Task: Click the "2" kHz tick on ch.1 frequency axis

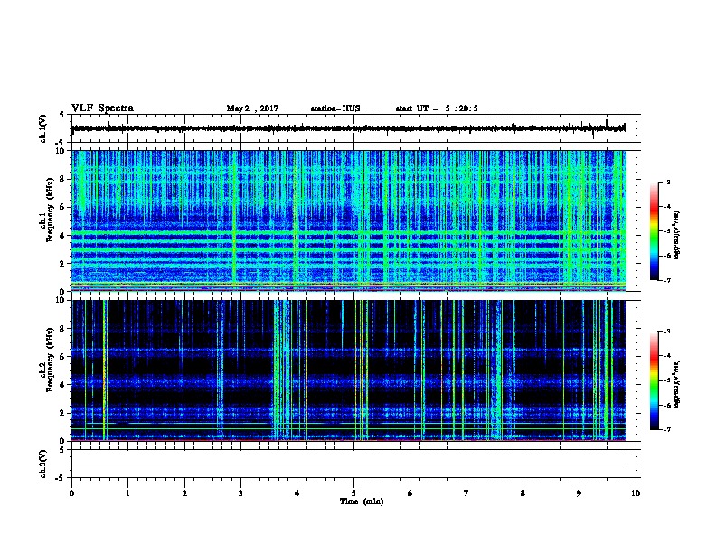Action: click(62, 263)
